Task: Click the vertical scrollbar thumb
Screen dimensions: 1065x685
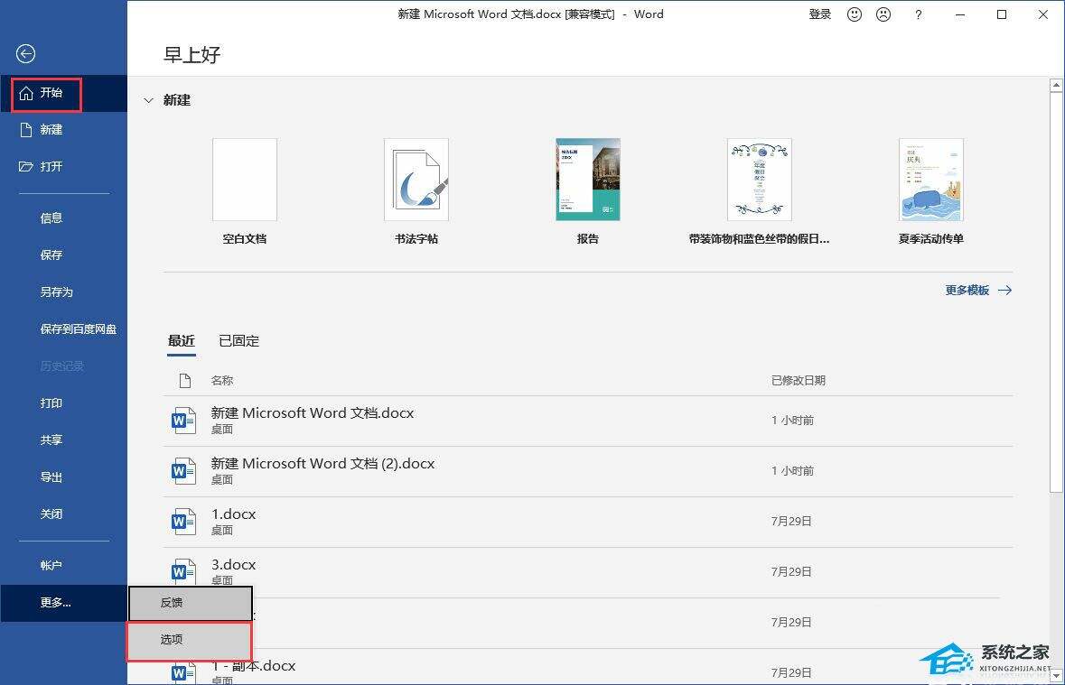Action: [1055, 292]
